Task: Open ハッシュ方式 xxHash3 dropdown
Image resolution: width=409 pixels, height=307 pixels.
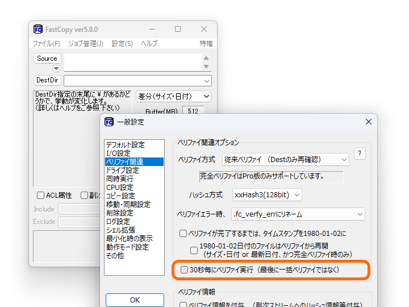Action: (267, 195)
